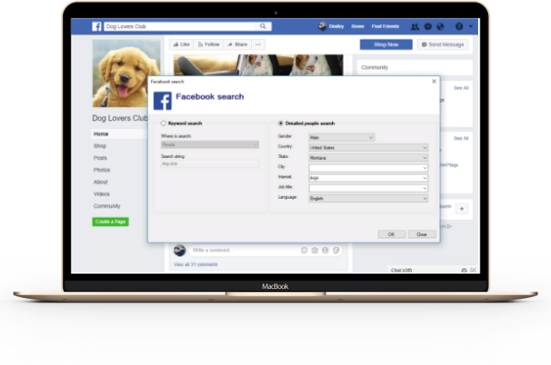The width and height of the screenshot is (551, 365).
Task: Click the compose new message icon in chat bar
Action: (473, 271)
